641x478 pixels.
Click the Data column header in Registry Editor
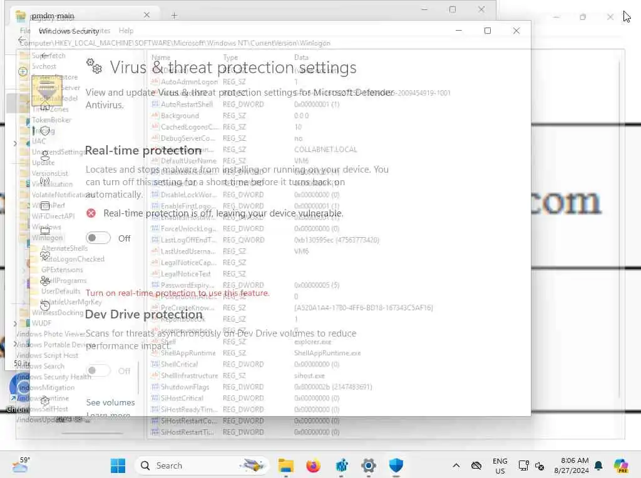(x=301, y=58)
